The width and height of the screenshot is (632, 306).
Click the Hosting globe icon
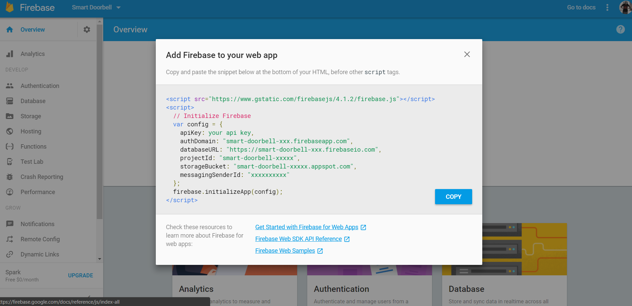[x=10, y=131]
